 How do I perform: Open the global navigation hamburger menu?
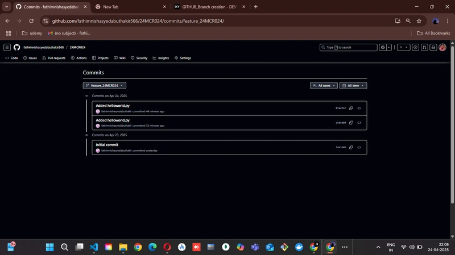click(x=7, y=47)
